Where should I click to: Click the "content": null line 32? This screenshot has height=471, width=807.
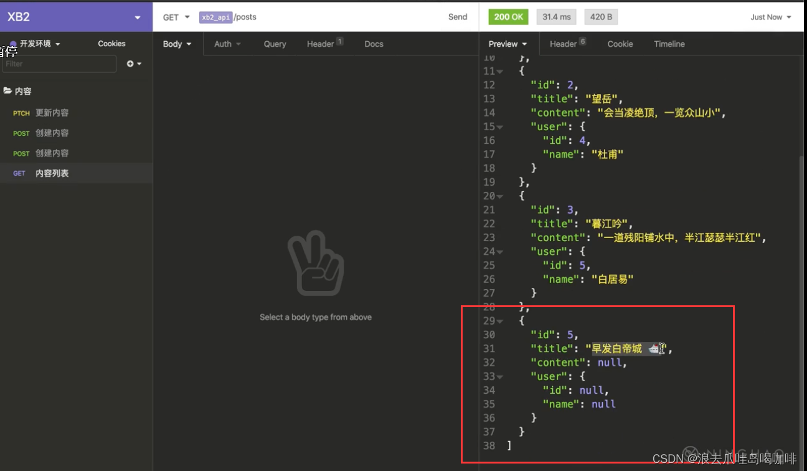[578, 363]
